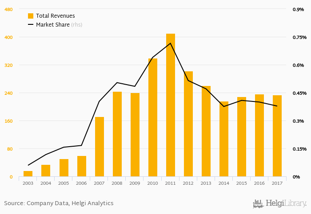
Task: Click the 2014 orange bar
Action: coord(224,139)
